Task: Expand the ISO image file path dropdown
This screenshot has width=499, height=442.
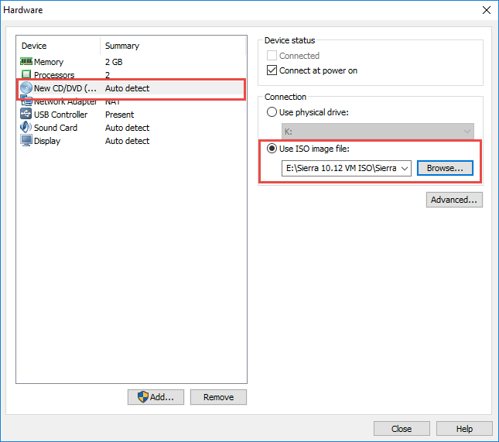Action: (405, 168)
